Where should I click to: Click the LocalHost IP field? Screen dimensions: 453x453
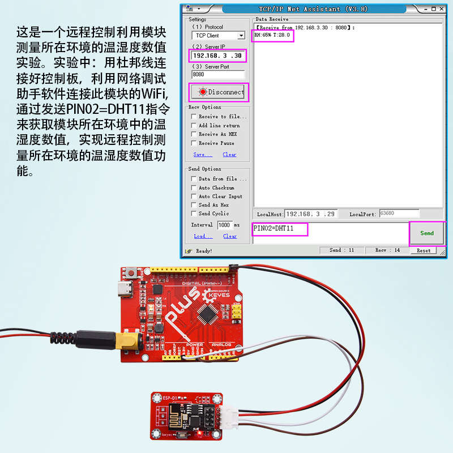pos(311,214)
